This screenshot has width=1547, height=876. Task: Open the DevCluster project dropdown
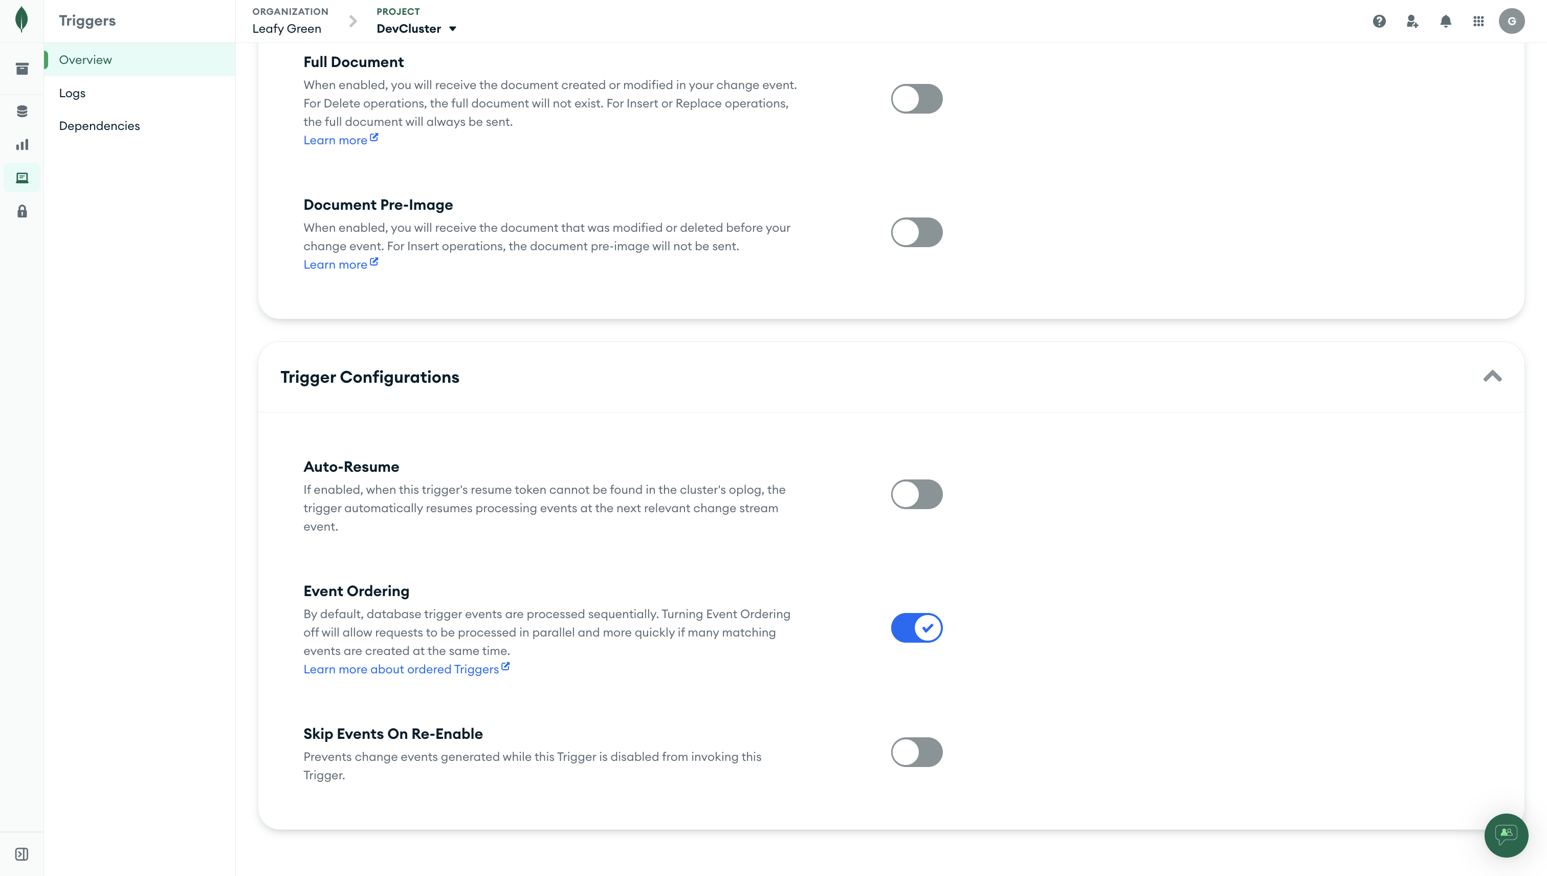pyautogui.click(x=416, y=29)
